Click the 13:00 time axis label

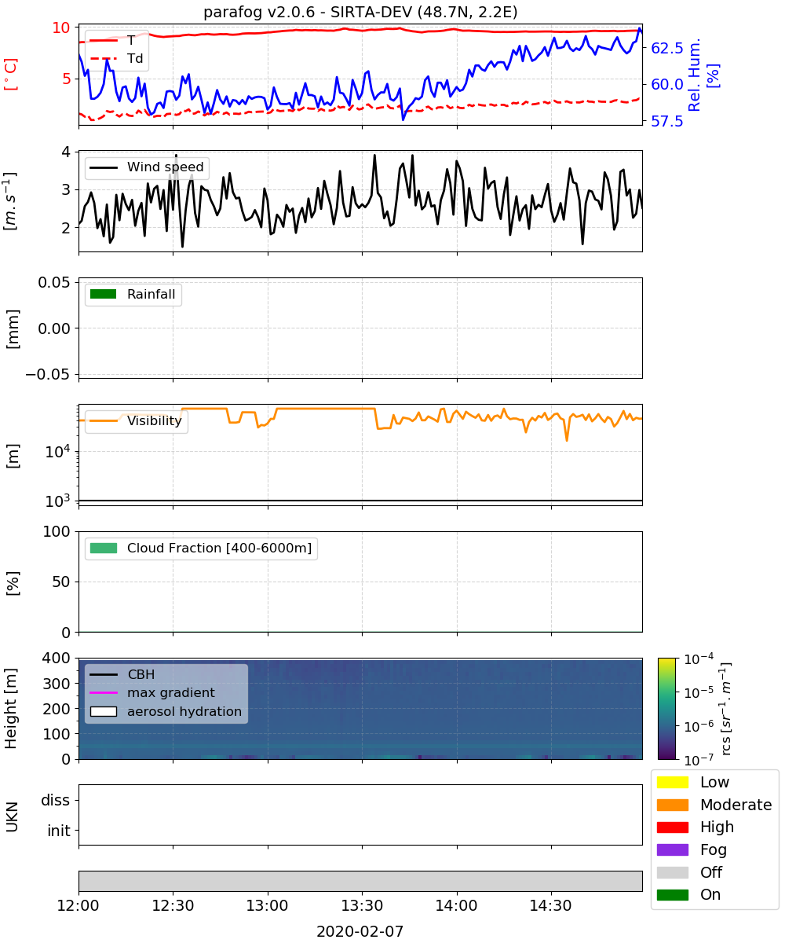pyautogui.click(x=268, y=904)
